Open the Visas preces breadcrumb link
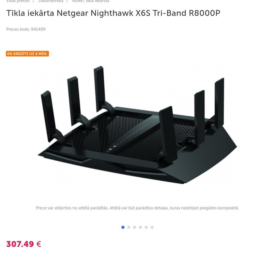 point(18,1)
